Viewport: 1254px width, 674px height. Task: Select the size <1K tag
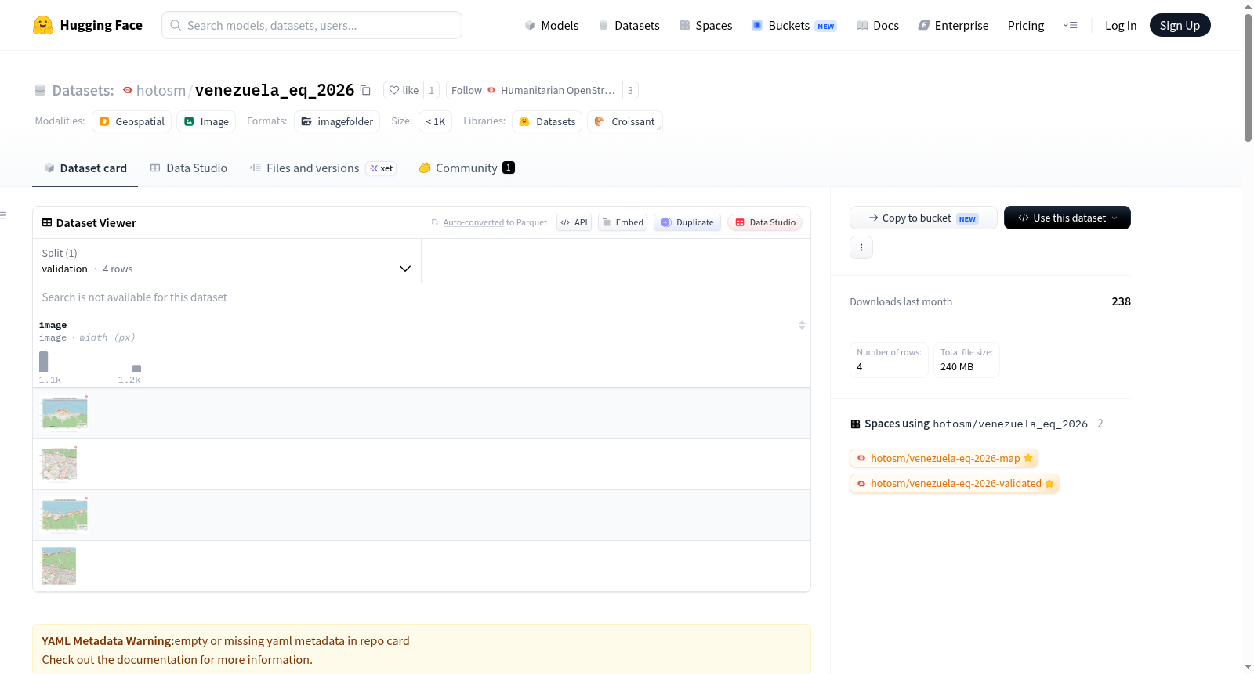[x=435, y=121]
